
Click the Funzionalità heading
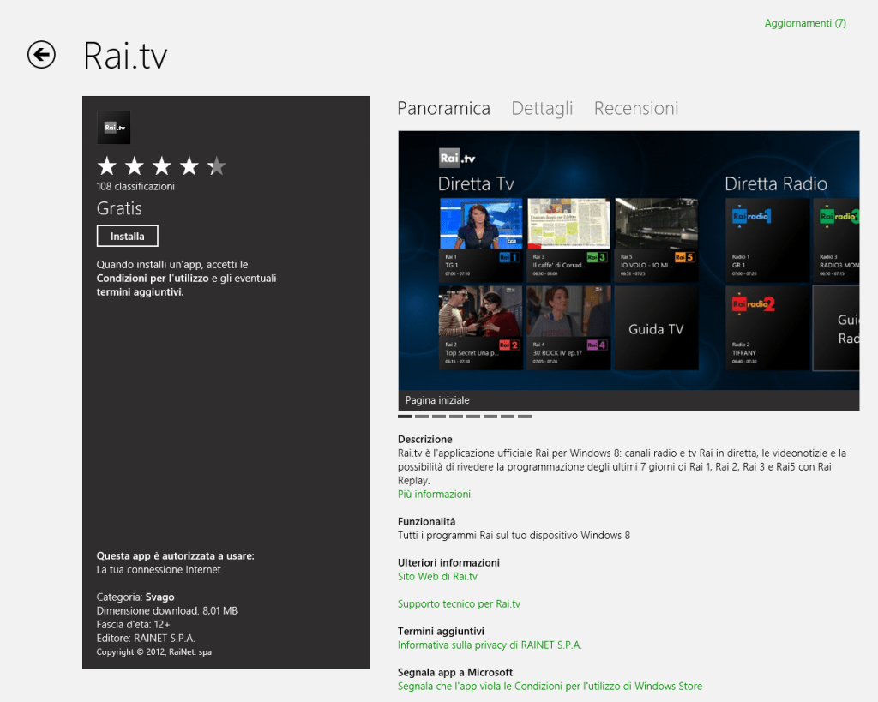click(427, 522)
